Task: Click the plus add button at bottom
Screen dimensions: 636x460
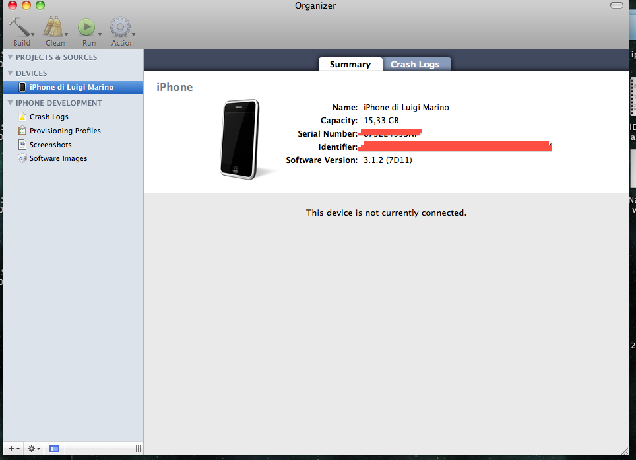Action: point(13,449)
